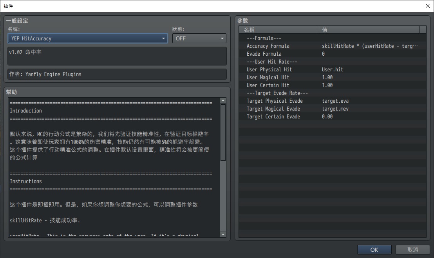Close the 插件 dialog window

click(x=427, y=6)
